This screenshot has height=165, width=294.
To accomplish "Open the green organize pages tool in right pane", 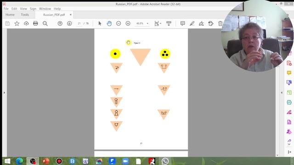I will tap(289, 93).
